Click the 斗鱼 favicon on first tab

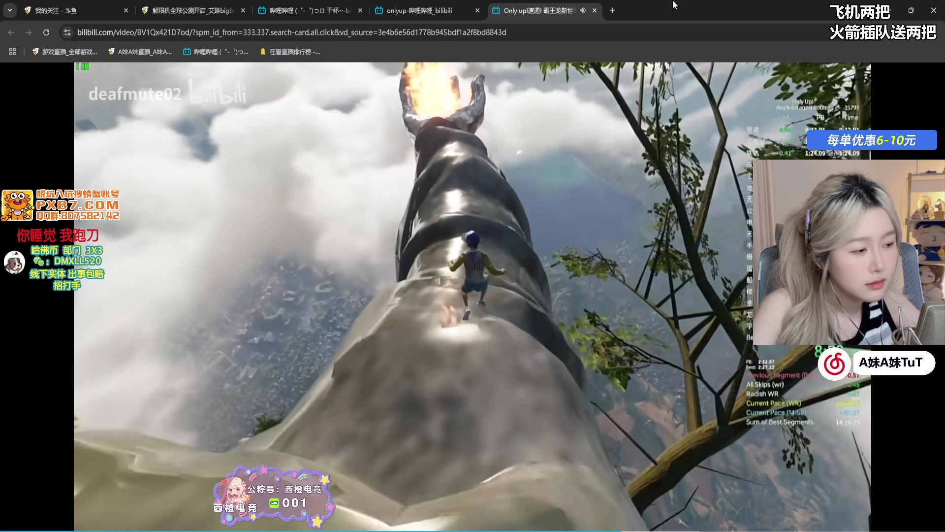(28, 10)
